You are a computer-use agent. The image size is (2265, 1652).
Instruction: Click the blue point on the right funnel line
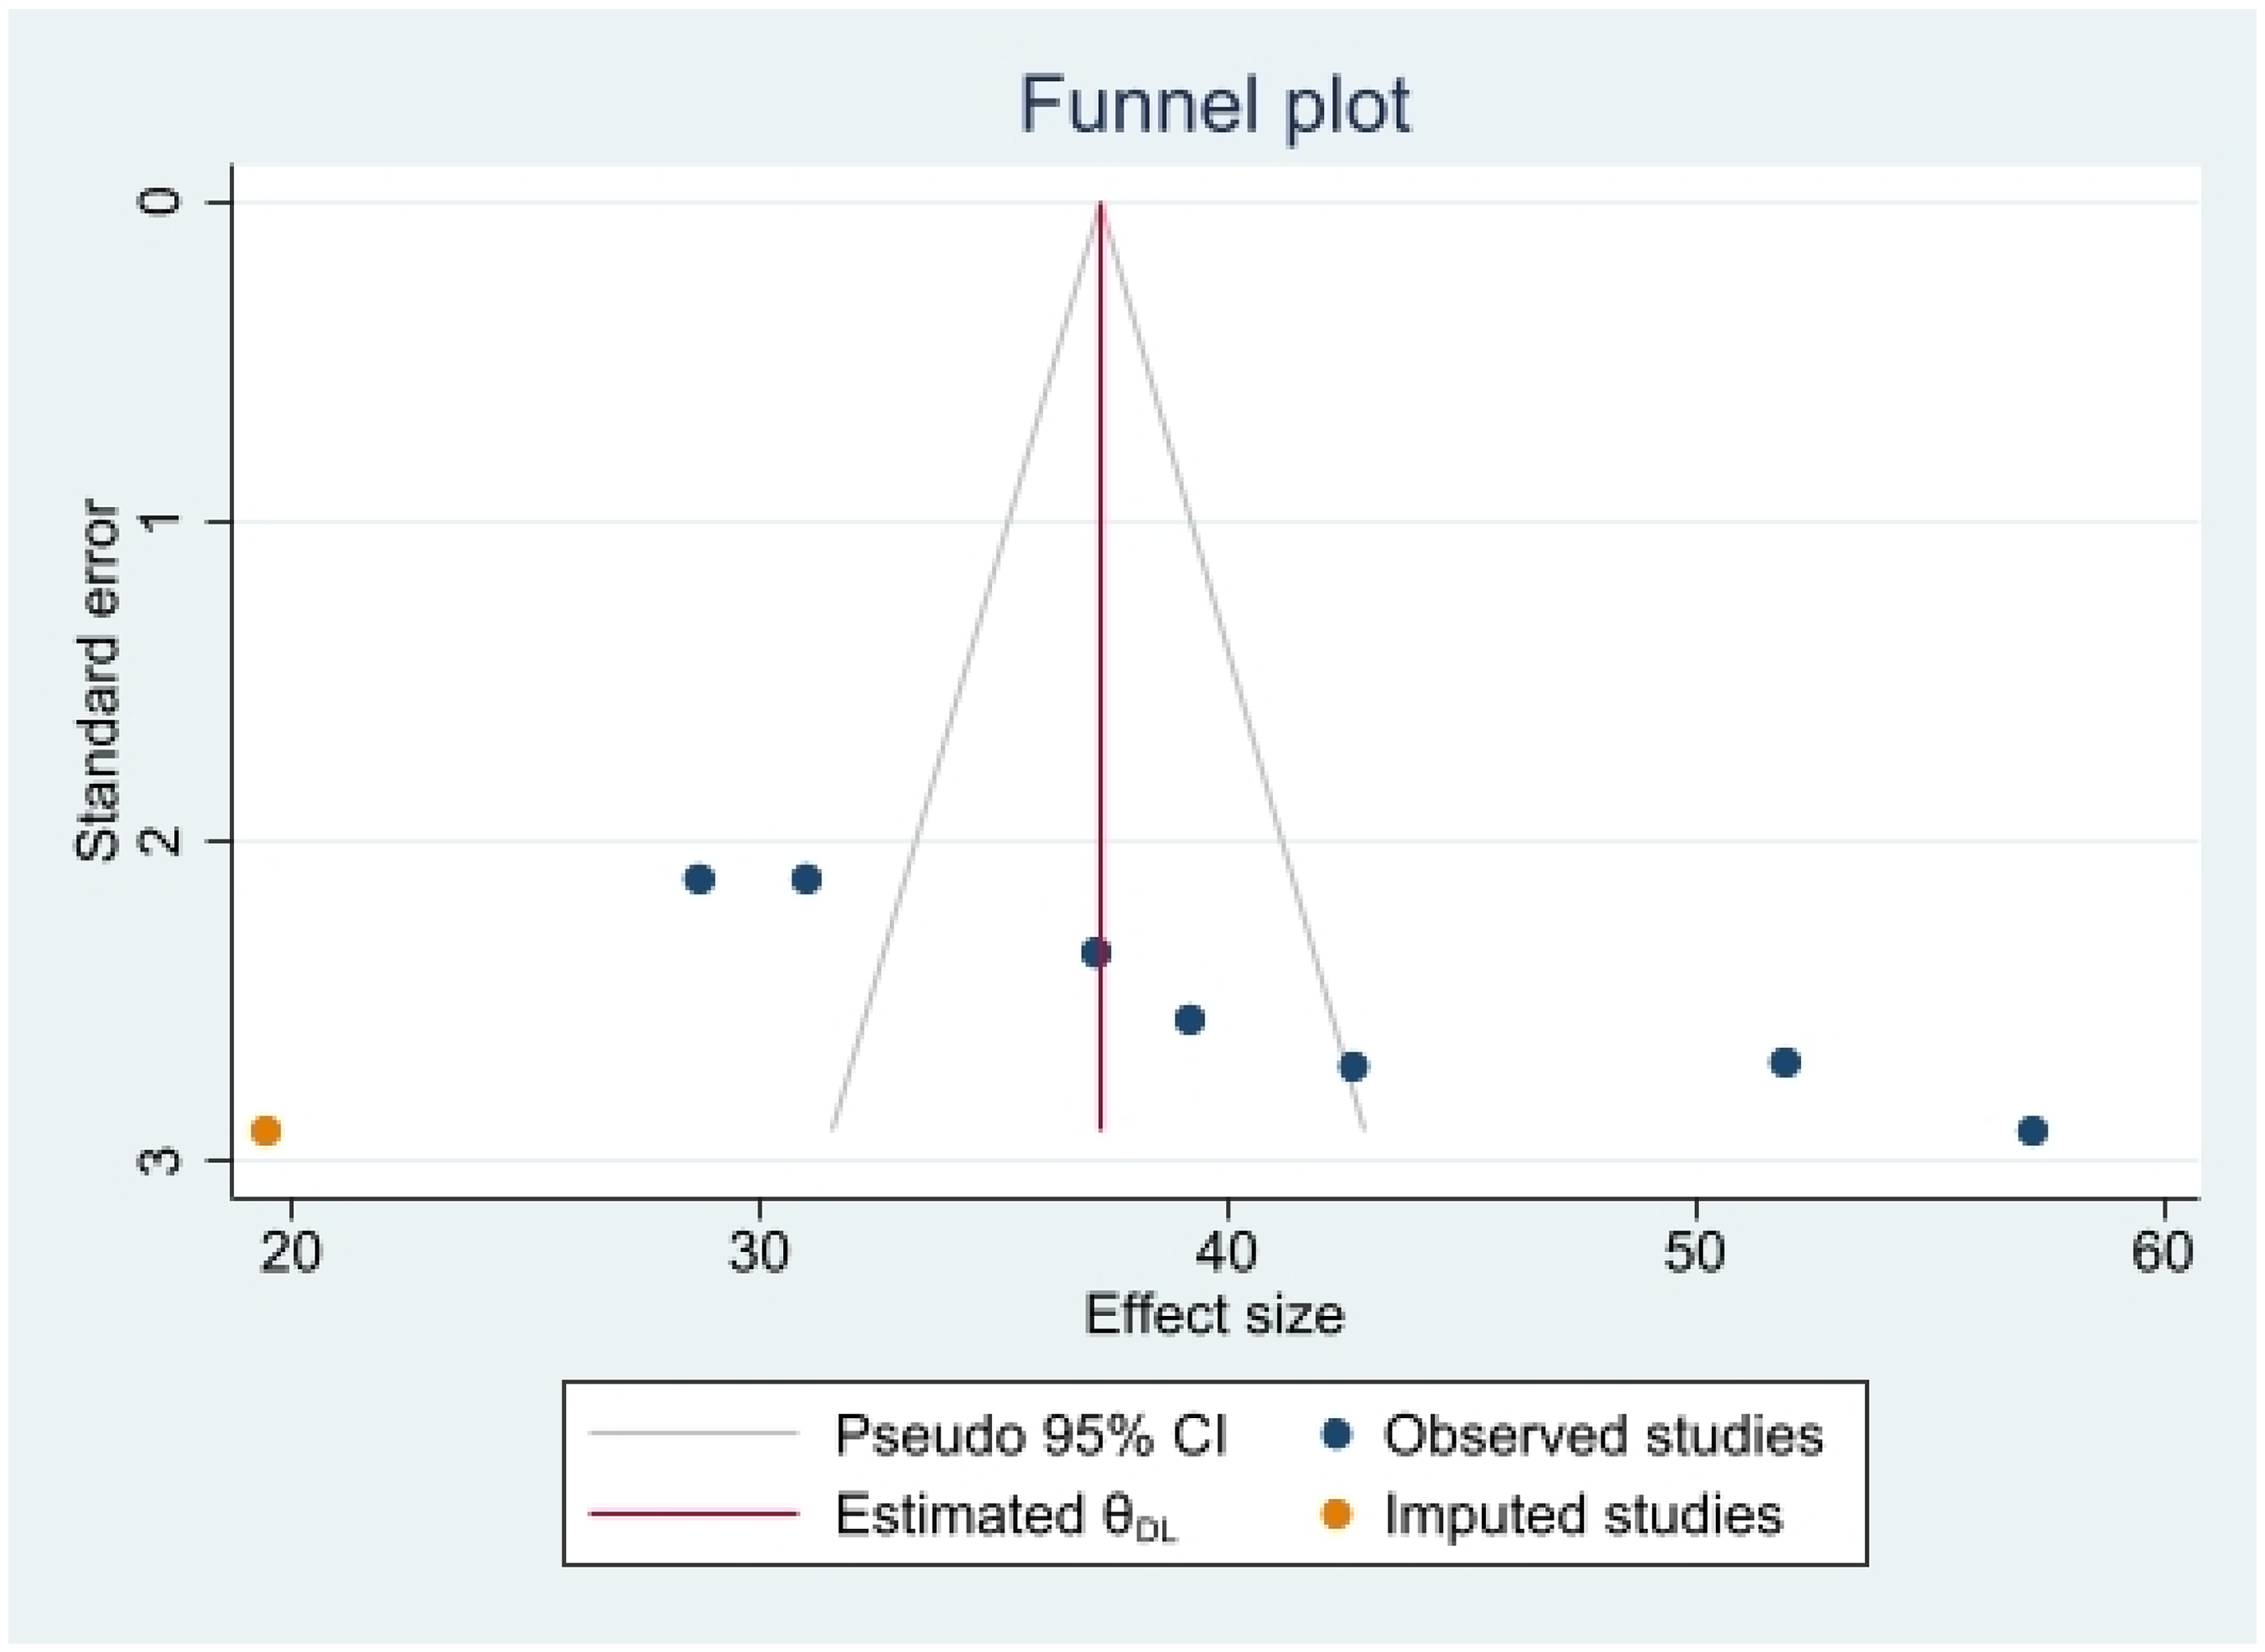1353,1067
